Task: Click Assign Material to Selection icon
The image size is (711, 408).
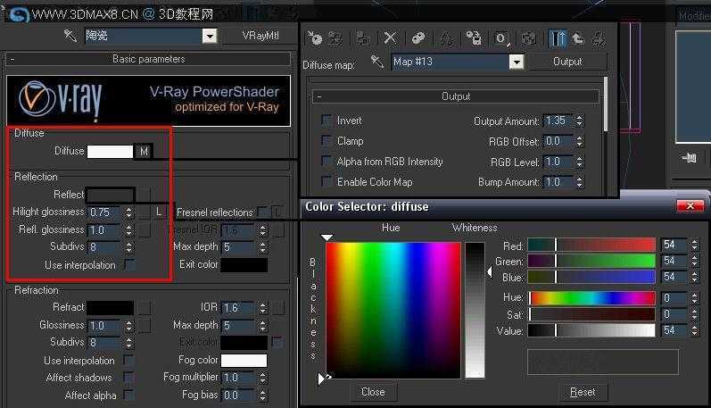Action: pyautogui.click(x=363, y=38)
